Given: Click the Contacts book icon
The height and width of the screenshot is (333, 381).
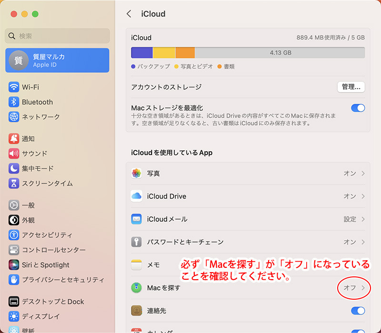Looking at the screenshot, I should tap(137, 311).
